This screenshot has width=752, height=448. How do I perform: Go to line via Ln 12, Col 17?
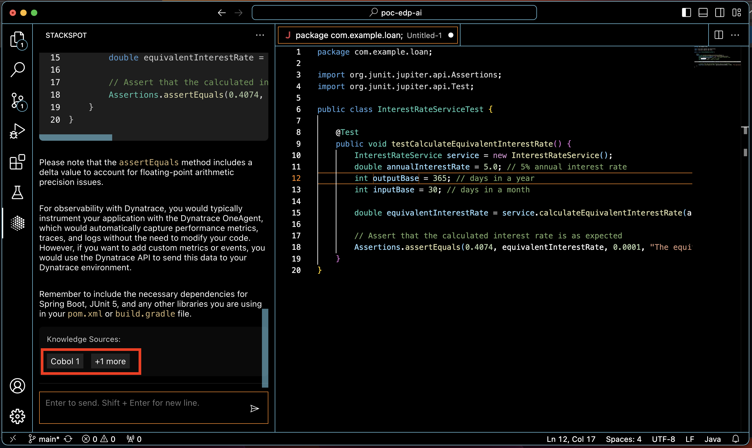[x=571, y=439]
